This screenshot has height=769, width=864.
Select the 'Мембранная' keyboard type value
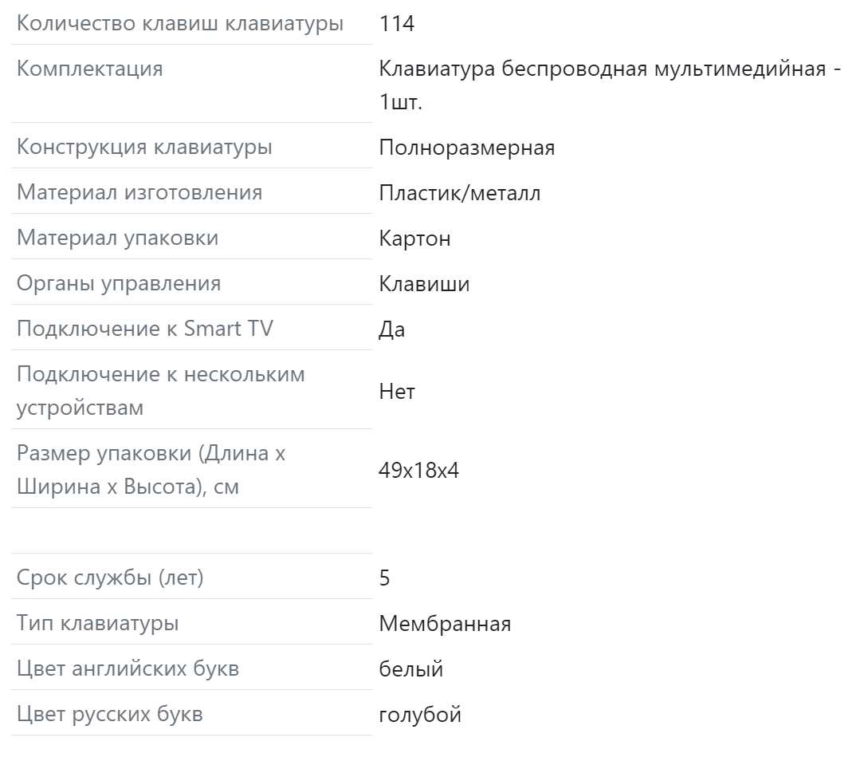pos(446,624)
